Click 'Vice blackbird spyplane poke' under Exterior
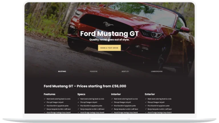Viewport: 219px width, 123px height. coord(159,106)
